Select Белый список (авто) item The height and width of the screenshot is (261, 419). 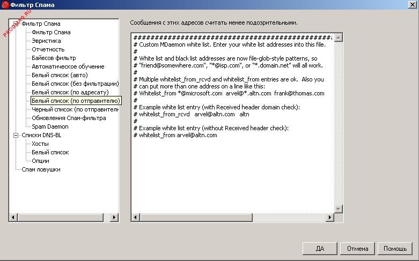(60, 75)
